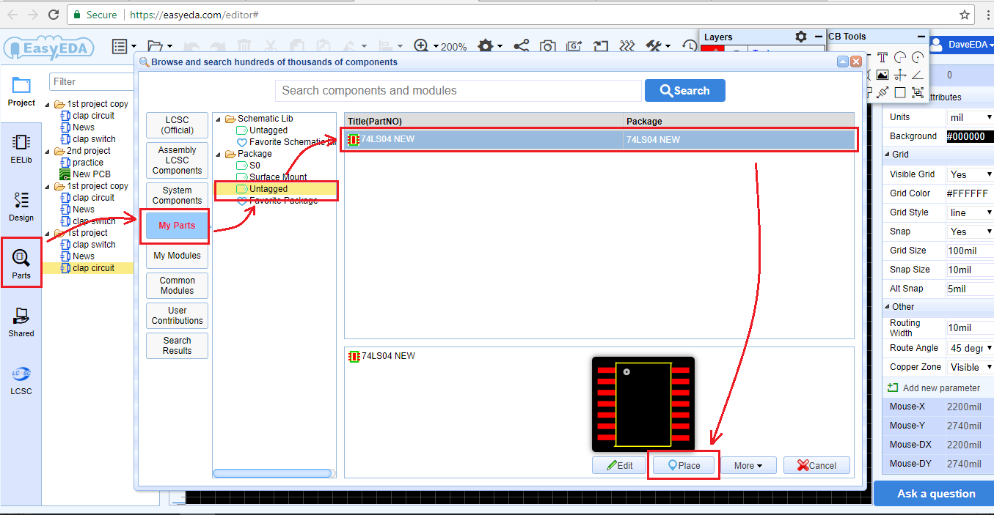Open the DaveEDA user menu
Image resolution: width=994 pixels, height=515 pixels.
coord(962,45)
